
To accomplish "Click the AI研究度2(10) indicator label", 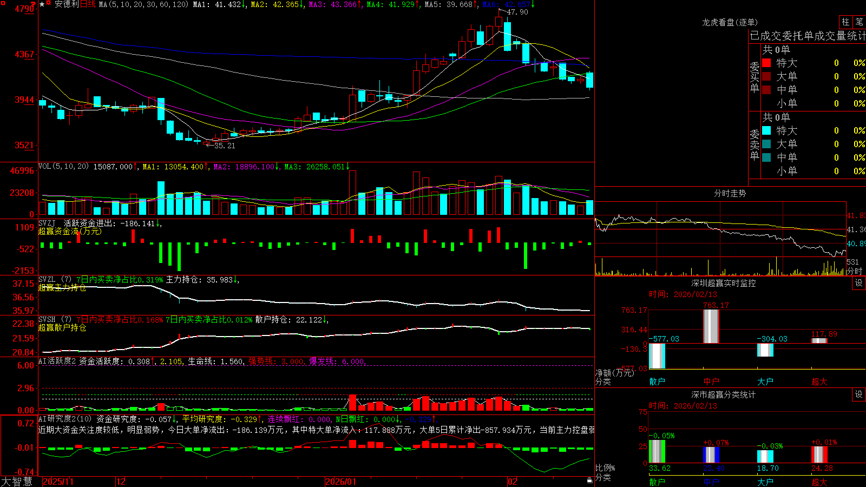I will coord(65,419).
